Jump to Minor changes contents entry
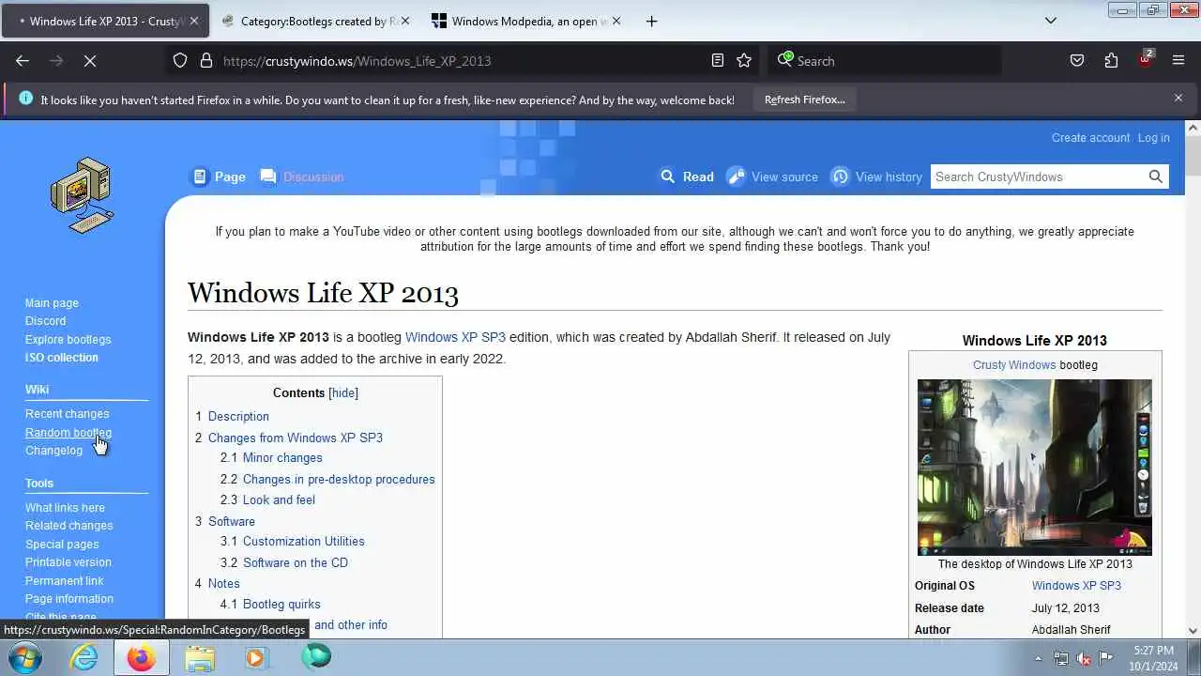This screenshot has width=1201, height=676. pos(282,458)
